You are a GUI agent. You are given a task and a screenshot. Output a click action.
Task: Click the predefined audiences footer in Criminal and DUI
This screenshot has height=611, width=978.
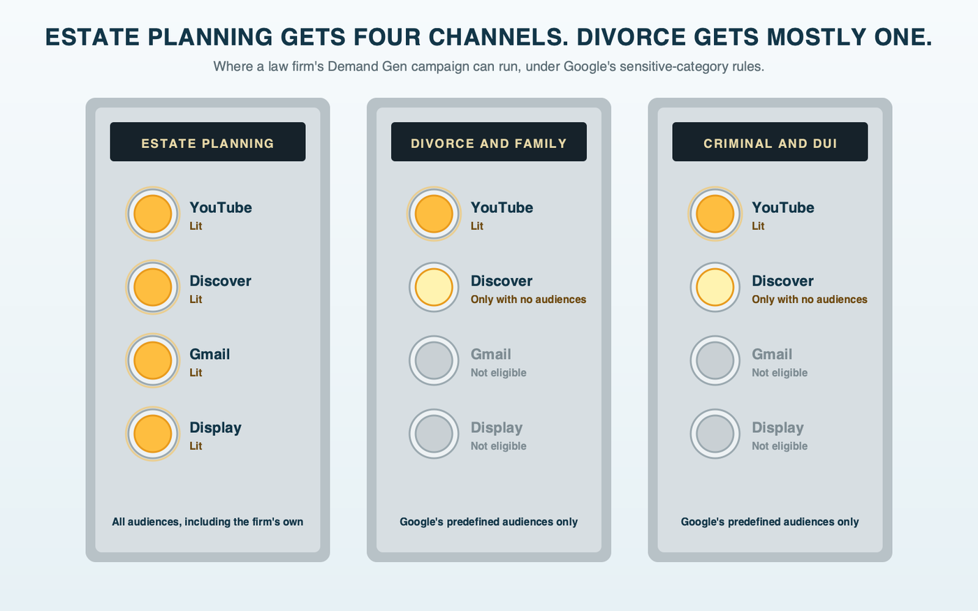[x=770, y=522]
